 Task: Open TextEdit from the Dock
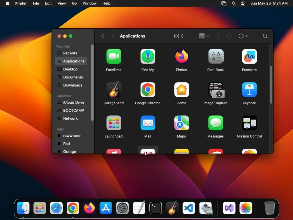[x=139, y=208]
